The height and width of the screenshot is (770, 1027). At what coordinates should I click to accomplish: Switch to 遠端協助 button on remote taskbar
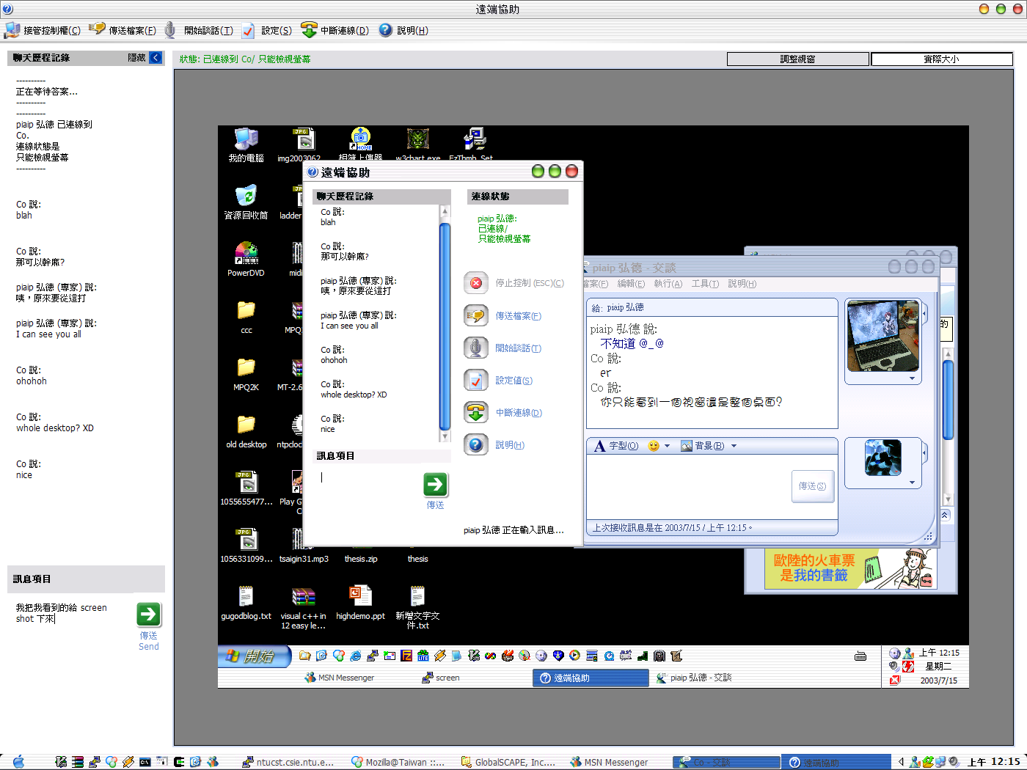tap(591, 678)
